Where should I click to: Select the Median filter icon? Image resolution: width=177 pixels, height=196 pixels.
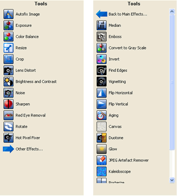[102, 26]
